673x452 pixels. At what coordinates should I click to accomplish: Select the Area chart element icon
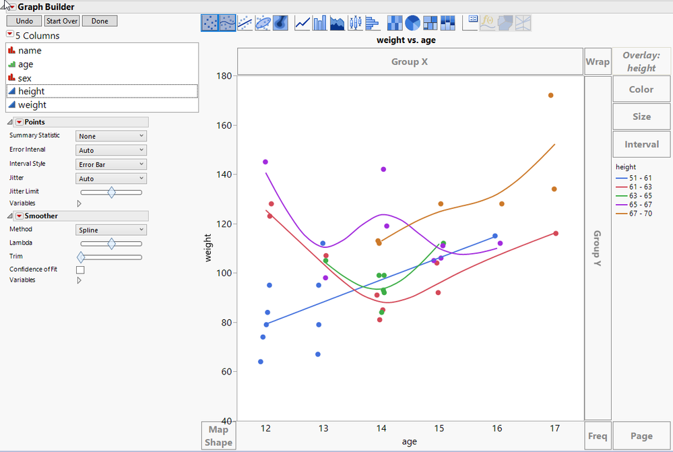coord(338,23)
